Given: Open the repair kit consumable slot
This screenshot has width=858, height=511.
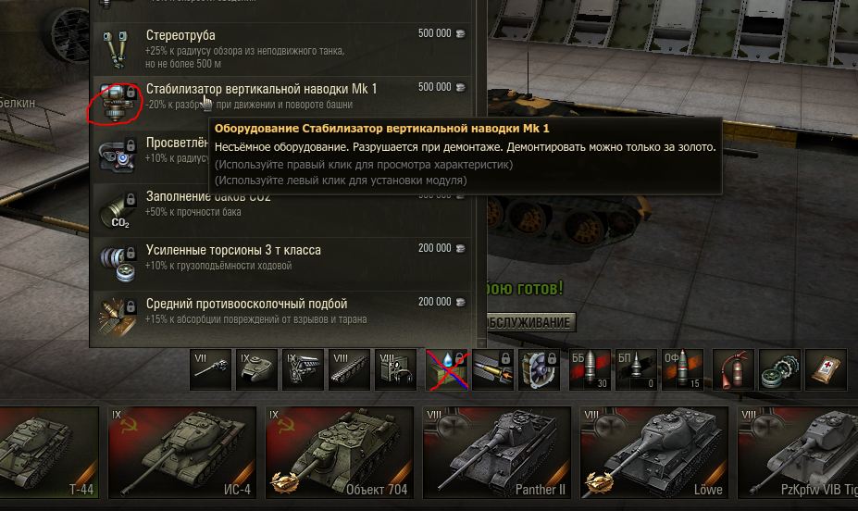Looking at the screenshot, I should tap(779, 370).
